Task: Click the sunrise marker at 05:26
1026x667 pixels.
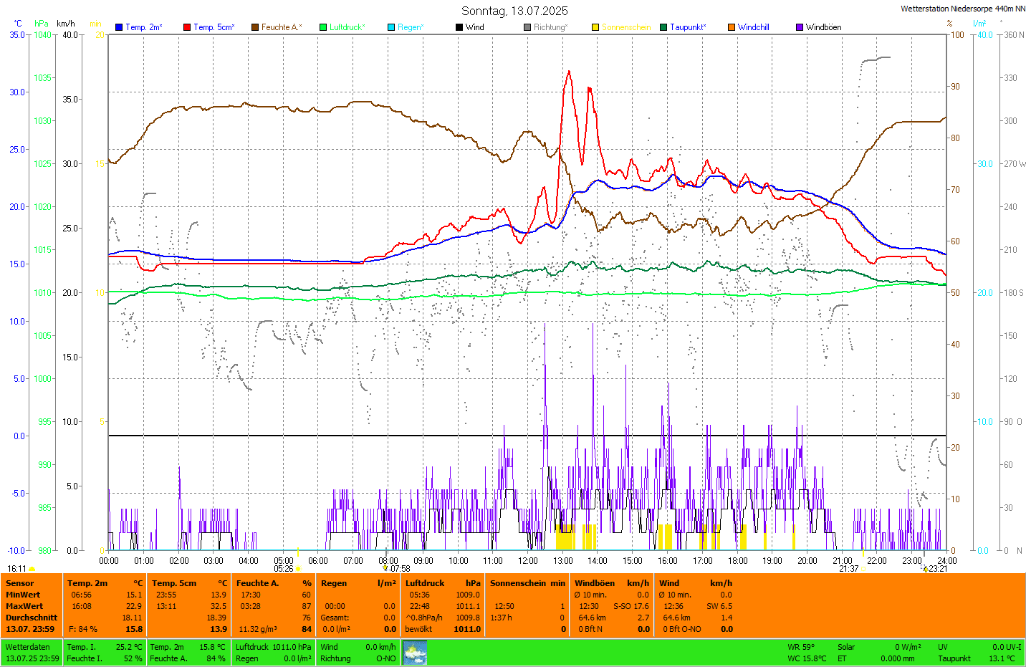Action: (298, 569)
